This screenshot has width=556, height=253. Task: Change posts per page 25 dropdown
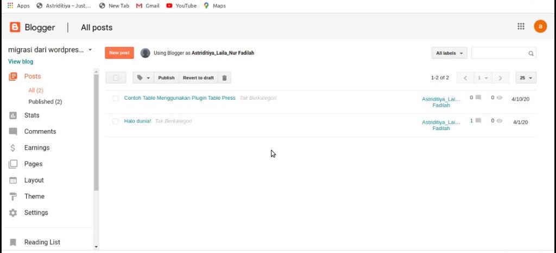point(525,78)
